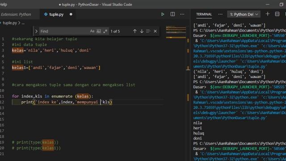This screenshot has width=286, height=161.
Task: Go to next find match arrow
Action: 142,31
